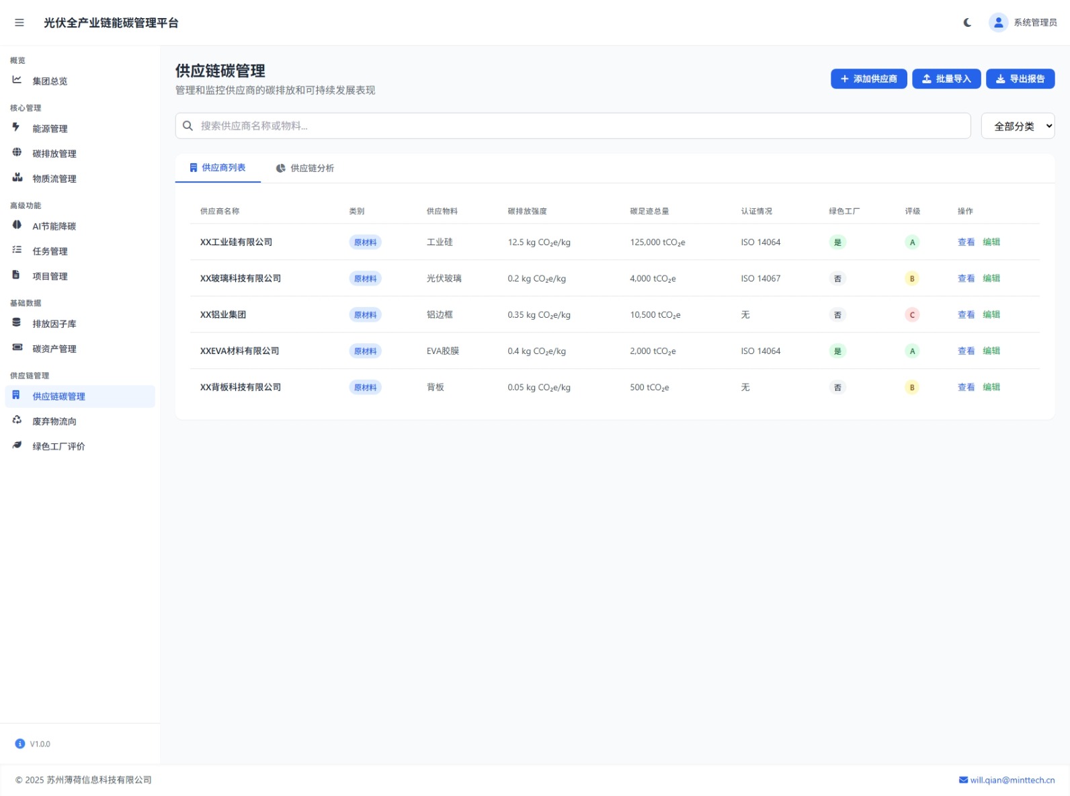Screen dimensions: 1070x796
Task: Open 废弃物流向 recycle icon in sidebar
Action: pyautogui.click(x=17, y=420)
